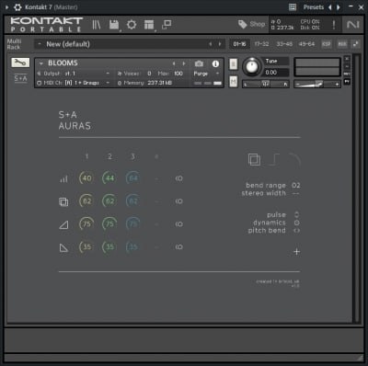The image size is (368, 366).
Task: Adjust the pan L-R slider
Action: [266, 84]
